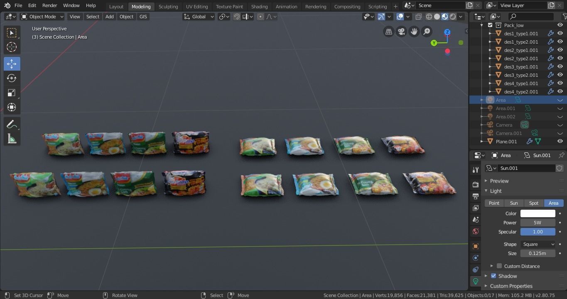Set light type to Point

click(494, 203)
